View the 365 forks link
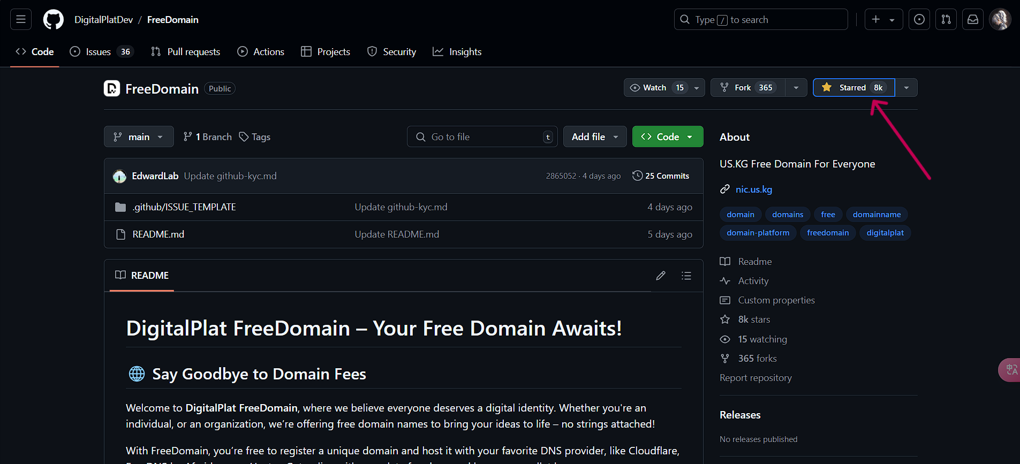Image resolution: width=1020 pixels, height=464 pixels. tap(748, 359)
